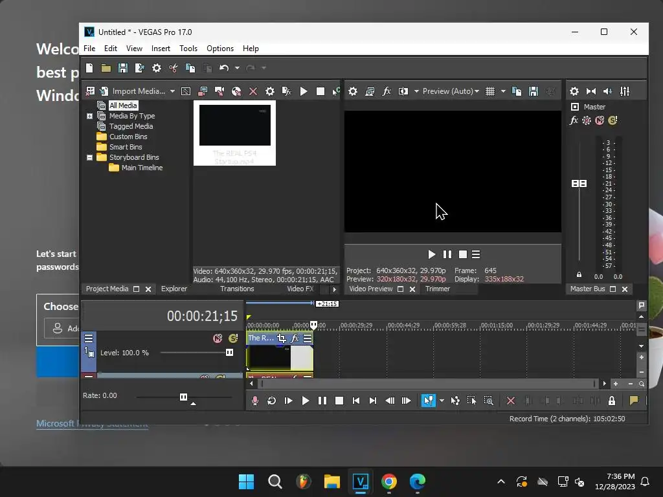This screenshot has width=663, height=497.
Task: Open the Import Media dropdown arrow
Action: tap(172, 91)
